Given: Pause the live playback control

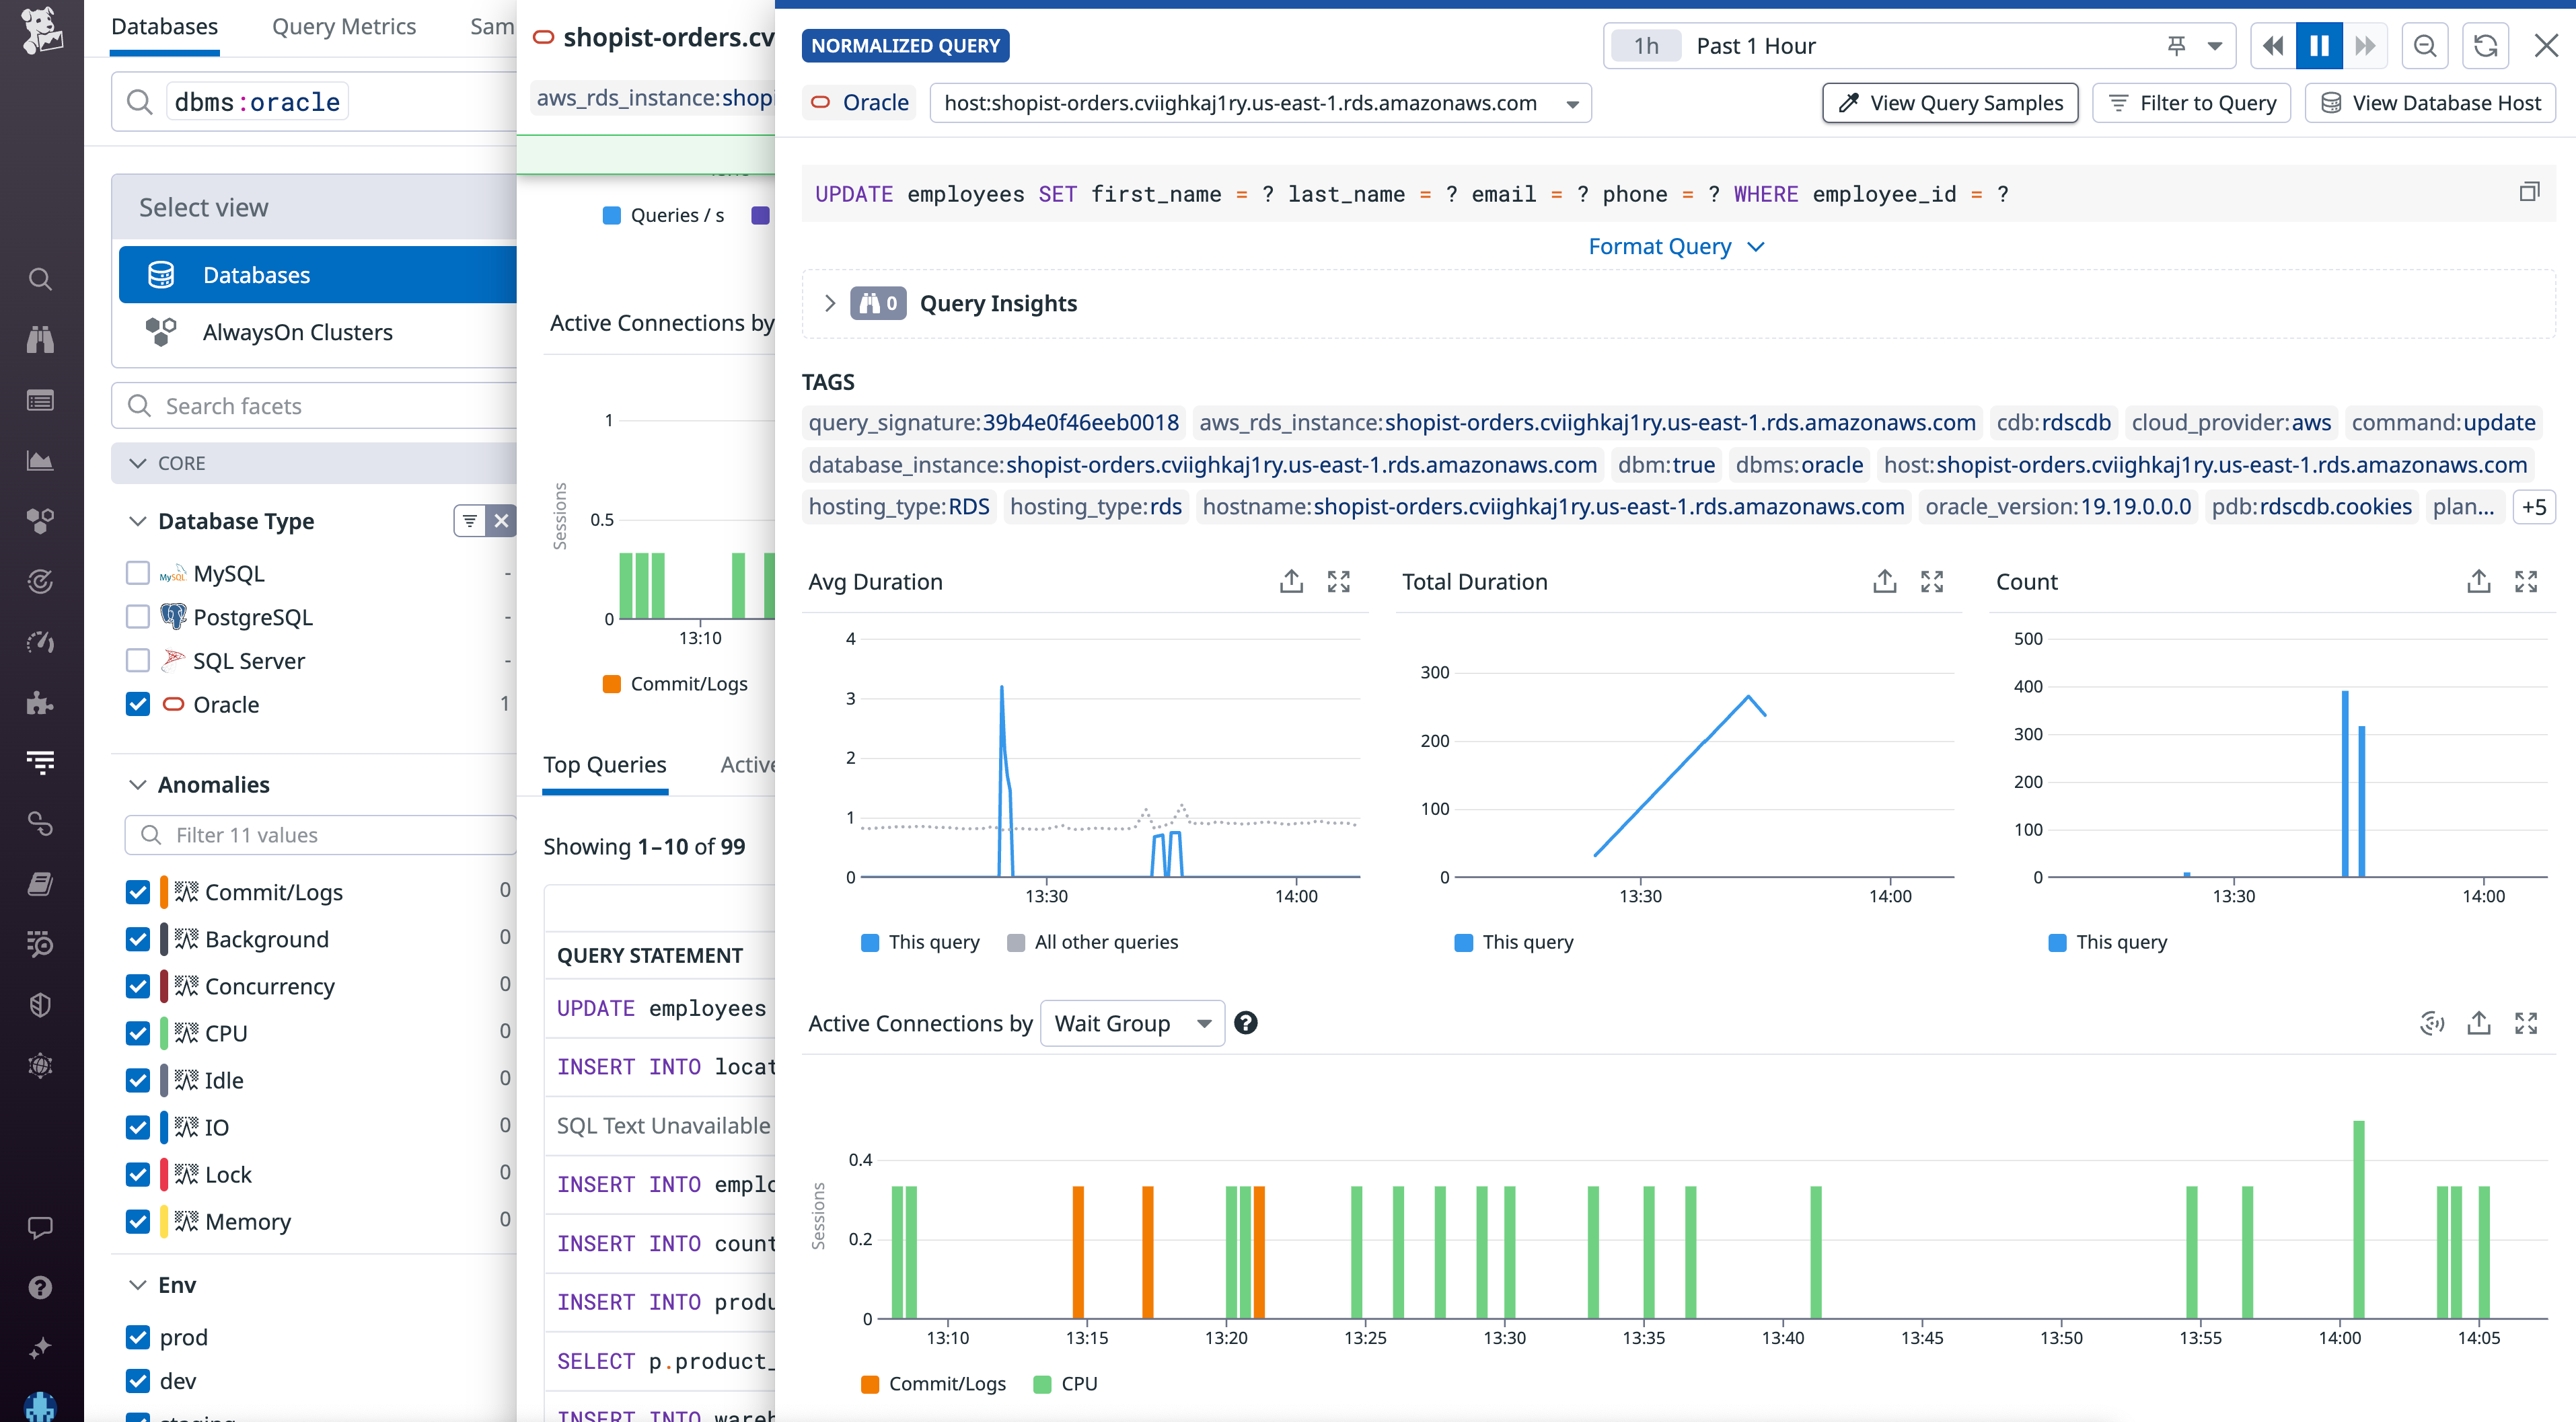Looking at the screenshot, I should click(x=2319, y=45).
